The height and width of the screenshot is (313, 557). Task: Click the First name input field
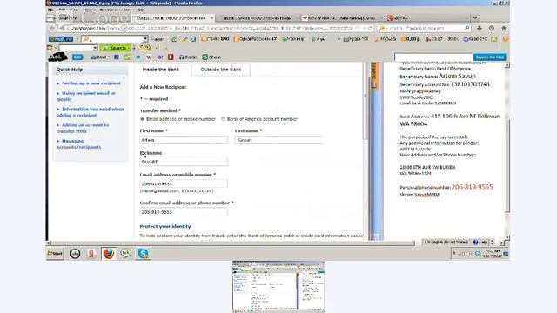[184, 140]
